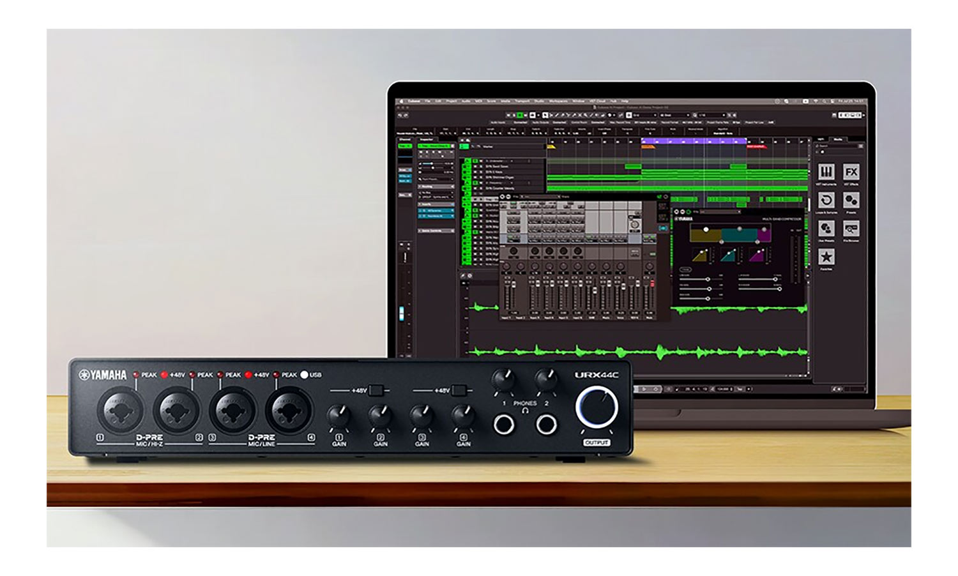Open the Transport menu
The image size is (958, 576).
coord(523,102)
